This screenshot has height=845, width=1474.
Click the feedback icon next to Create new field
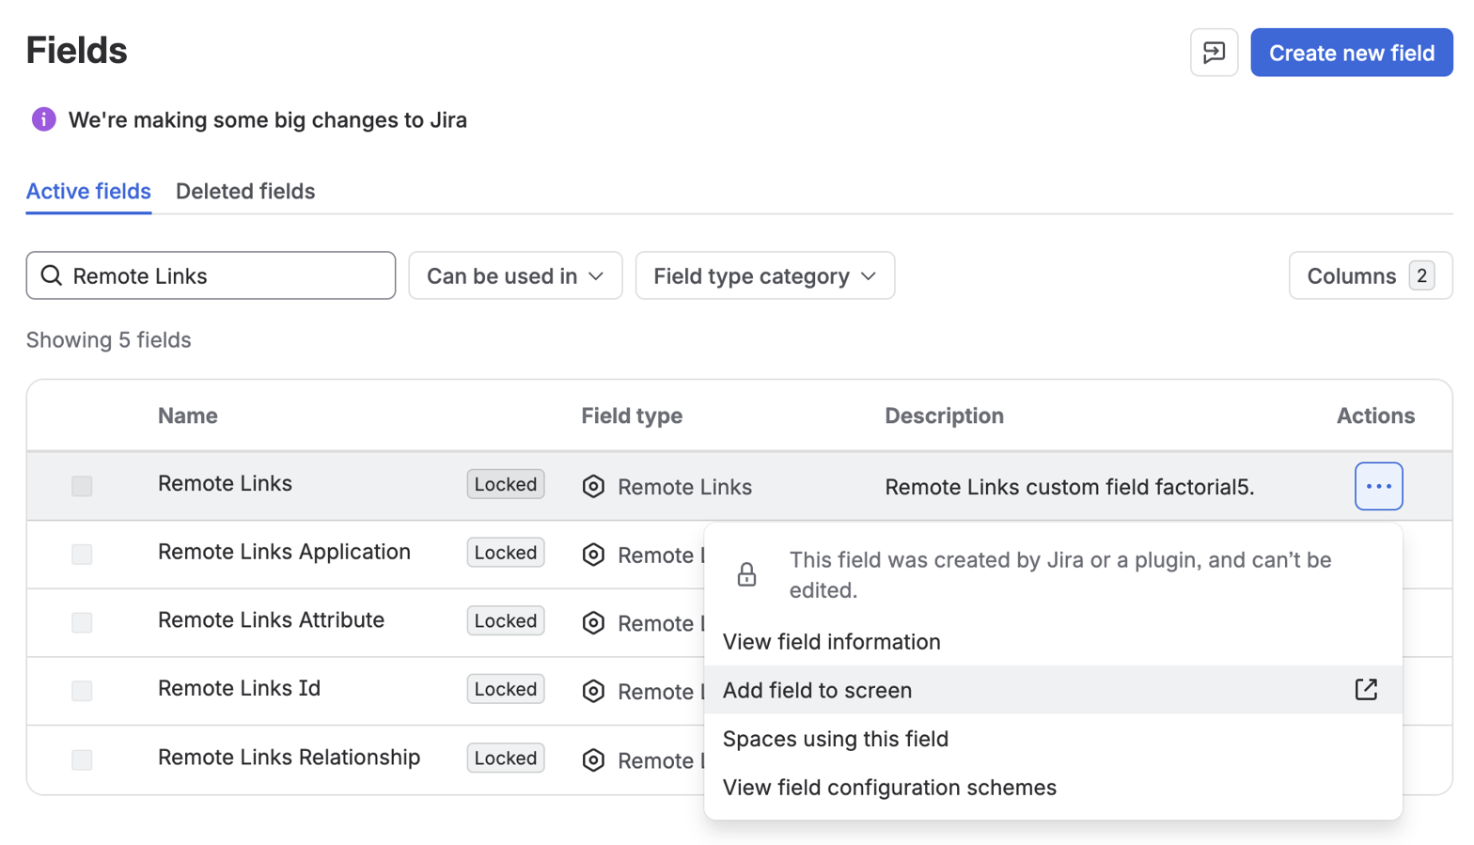(x=1214, y=53)
